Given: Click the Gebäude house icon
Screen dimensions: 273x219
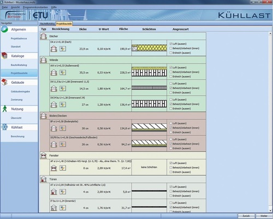Looking at the screenshot, I should coord(4,82).
